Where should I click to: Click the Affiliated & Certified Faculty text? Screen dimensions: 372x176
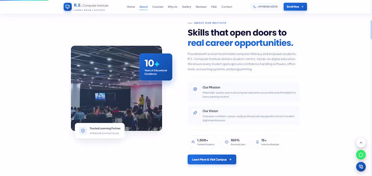pyautogui.click(x=104, y=133)
